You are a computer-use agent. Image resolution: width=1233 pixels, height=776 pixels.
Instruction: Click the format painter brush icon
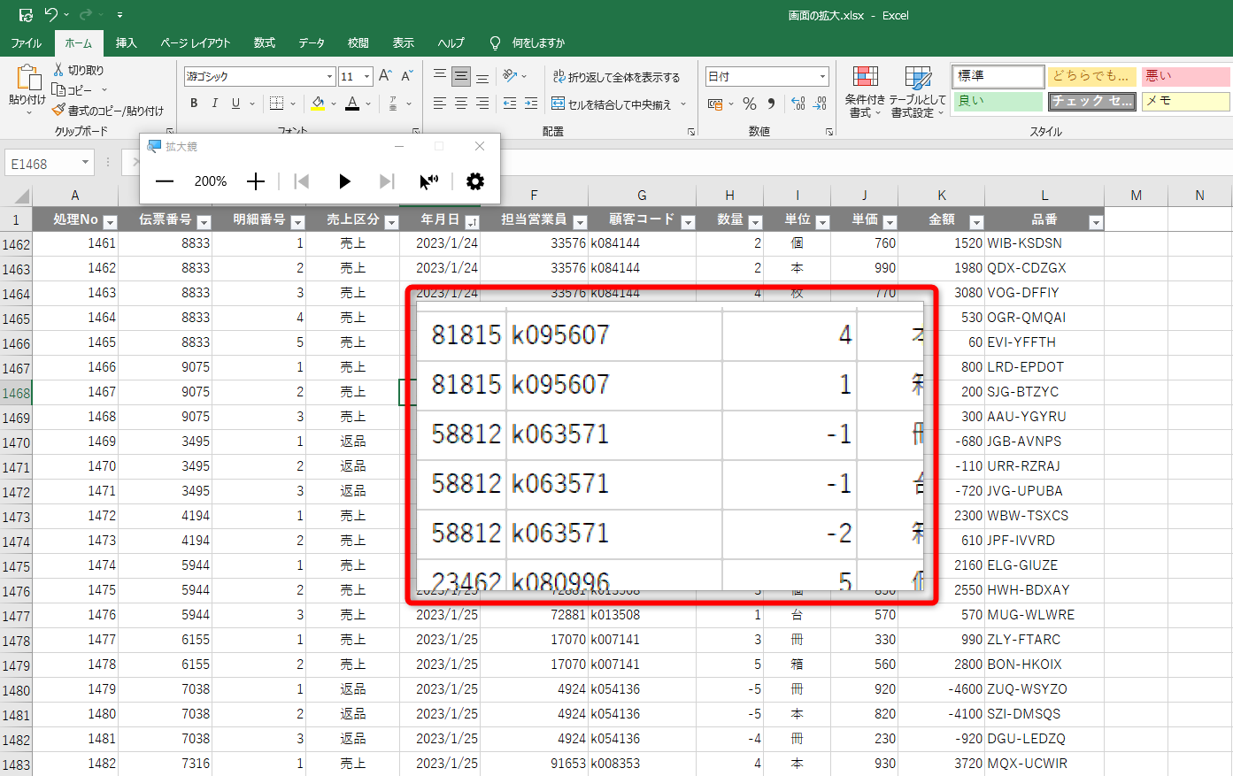pos(58,111)
